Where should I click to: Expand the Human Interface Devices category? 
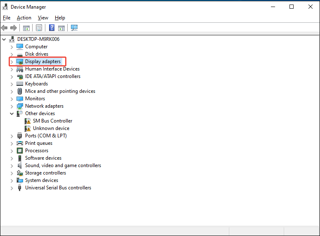(x=12, y=69)
